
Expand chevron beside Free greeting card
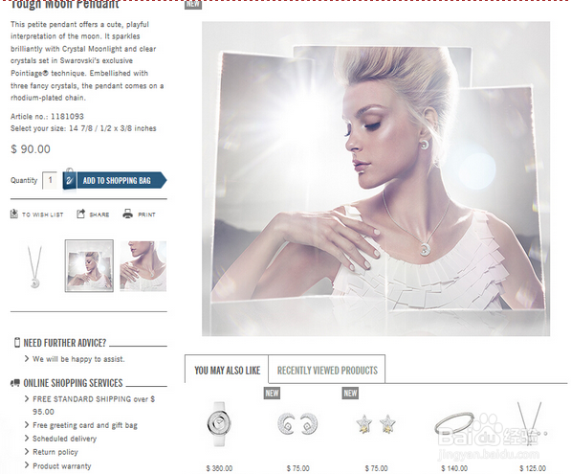27,425
